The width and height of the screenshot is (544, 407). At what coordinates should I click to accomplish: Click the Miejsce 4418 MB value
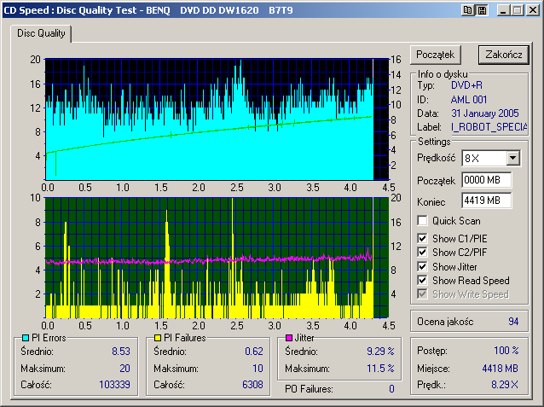coord(501,369)
